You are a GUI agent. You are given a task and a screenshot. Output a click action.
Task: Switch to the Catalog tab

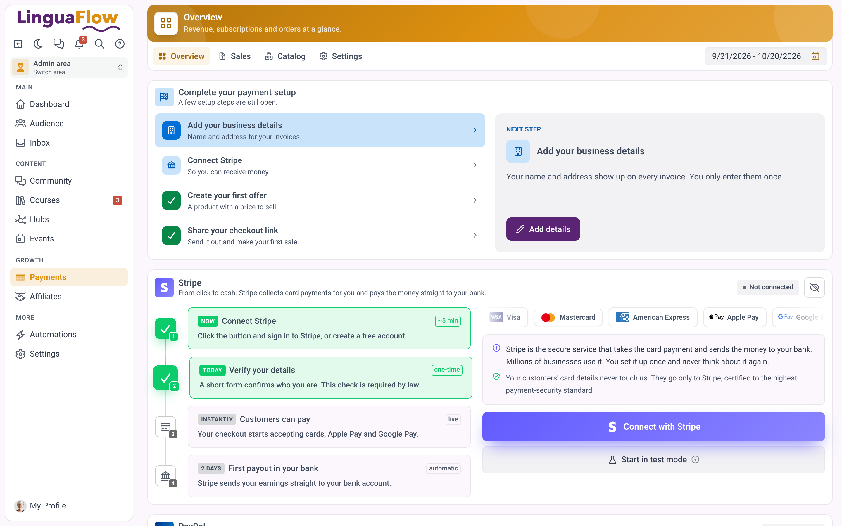pyautogui.click(x=285, y=56)
